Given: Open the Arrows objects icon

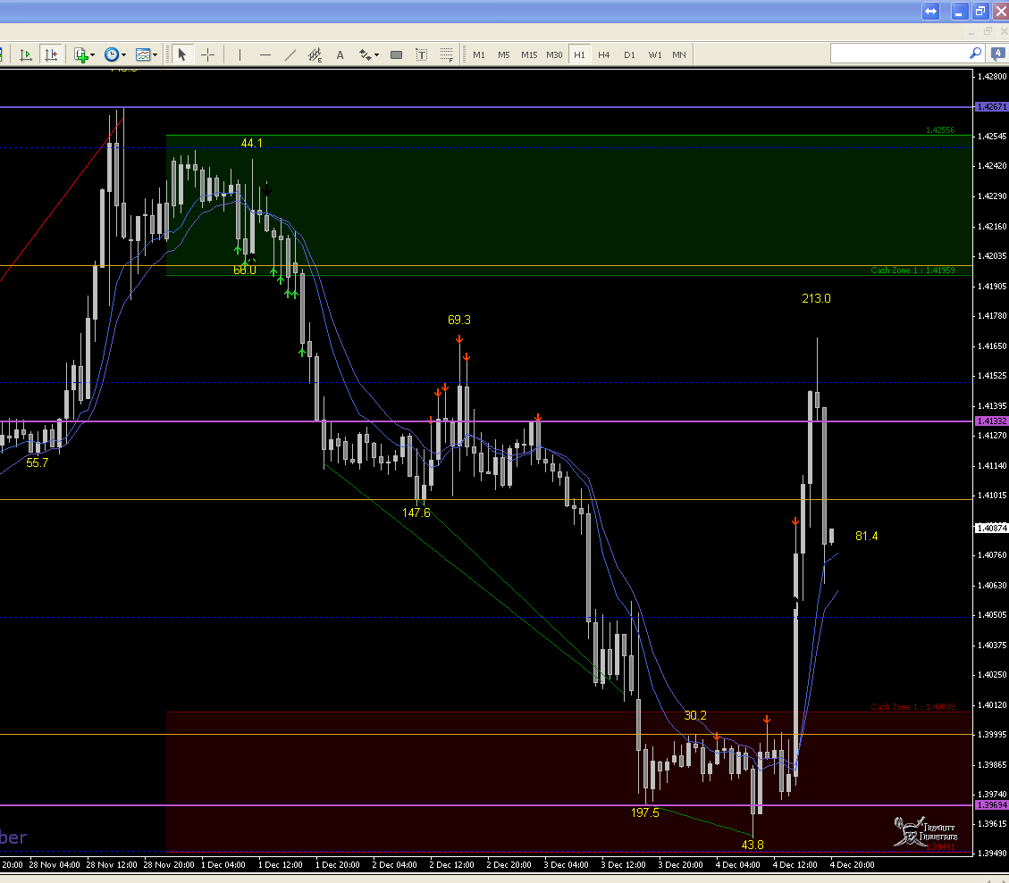Looking at the screenshot, I should tap(365, 54).
